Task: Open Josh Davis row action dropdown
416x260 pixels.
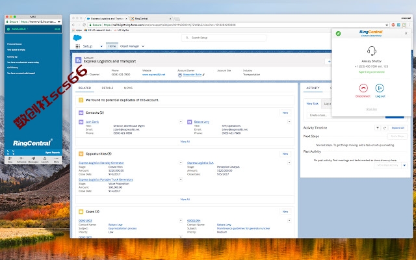Action: [x=181, y=122]
